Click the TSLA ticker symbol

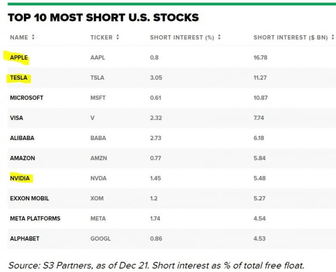coord(98,78)
